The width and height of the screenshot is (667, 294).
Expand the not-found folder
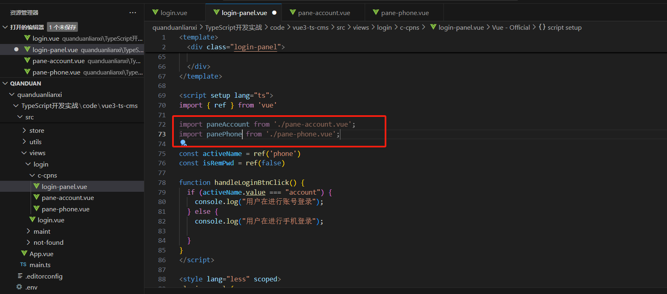pyautogui.click(x=28, y=242)
